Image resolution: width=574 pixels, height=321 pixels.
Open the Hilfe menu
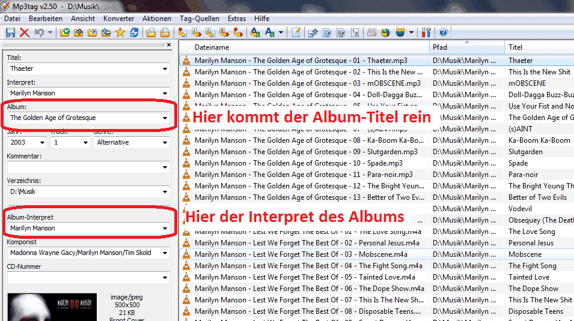coord(261,18)
